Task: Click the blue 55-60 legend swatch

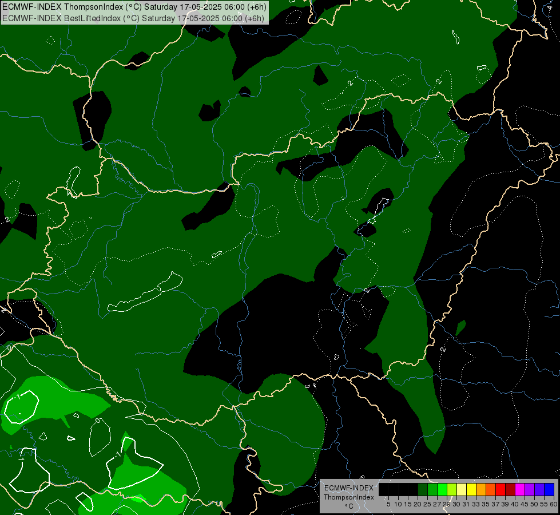Action: coord(549,489)
